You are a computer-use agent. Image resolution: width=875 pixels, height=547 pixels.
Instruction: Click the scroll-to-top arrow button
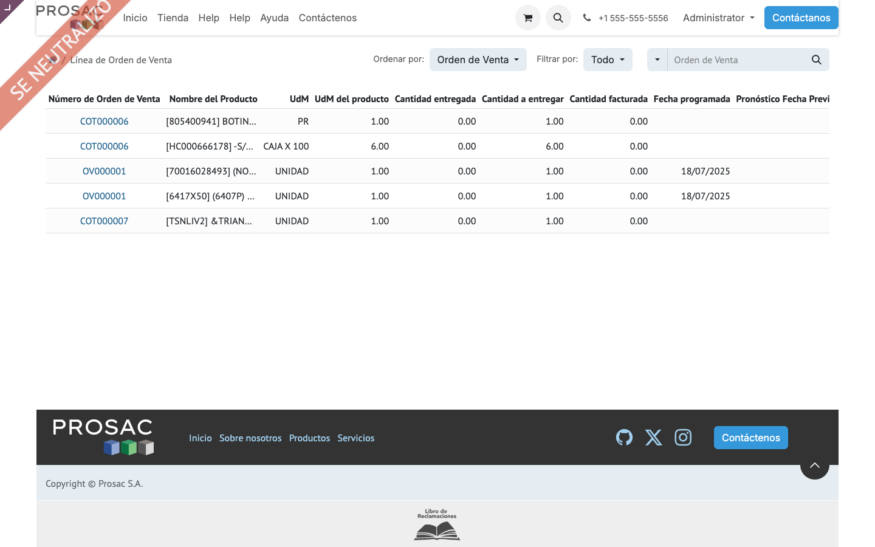click(815, 466)
